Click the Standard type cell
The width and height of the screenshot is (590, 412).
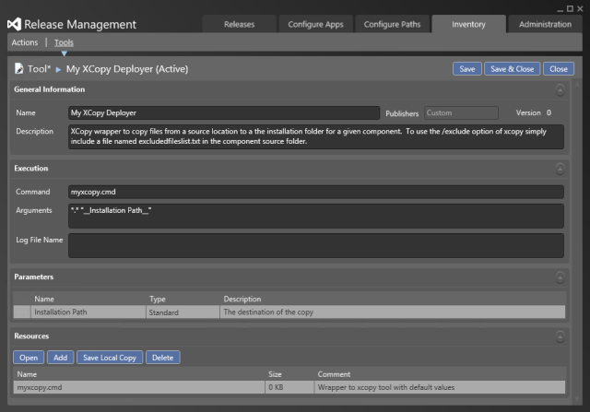click(x=183, y=312)
